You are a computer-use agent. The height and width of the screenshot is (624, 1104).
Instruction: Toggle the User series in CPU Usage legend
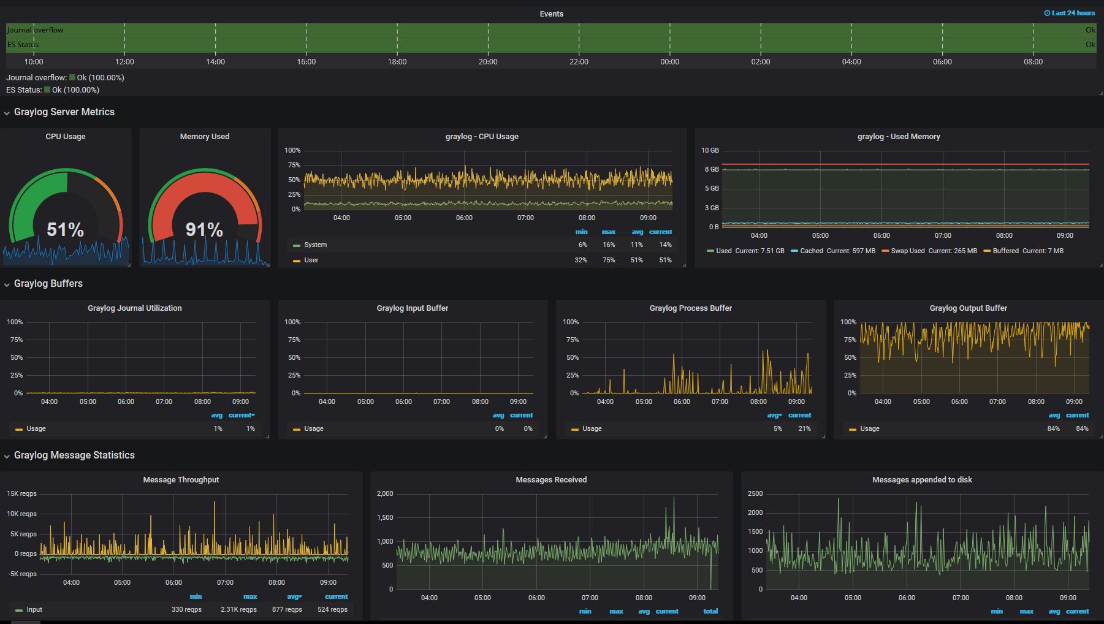coord(311,260)
